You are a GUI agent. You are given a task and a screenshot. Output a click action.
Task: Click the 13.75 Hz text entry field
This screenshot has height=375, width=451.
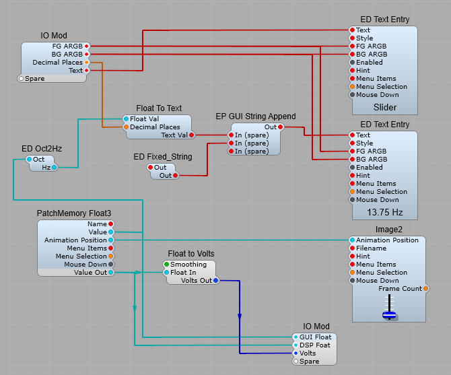384,212
